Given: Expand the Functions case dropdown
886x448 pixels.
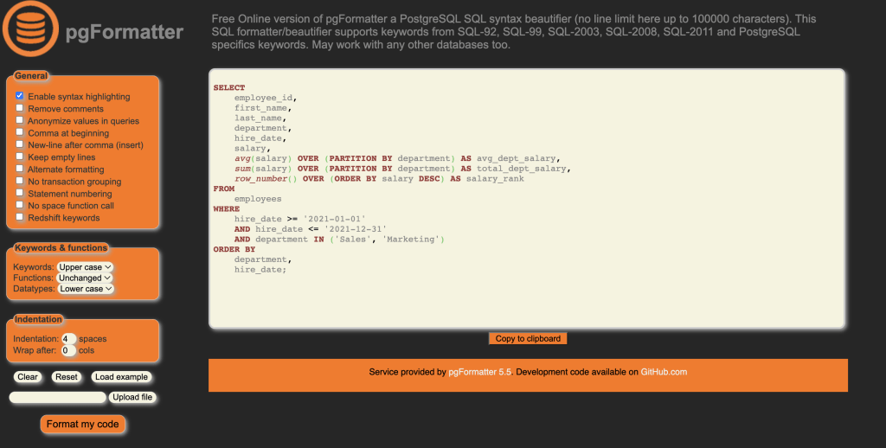Looking at the screenshot, I should pyautogui.click(x=85, y=278).
